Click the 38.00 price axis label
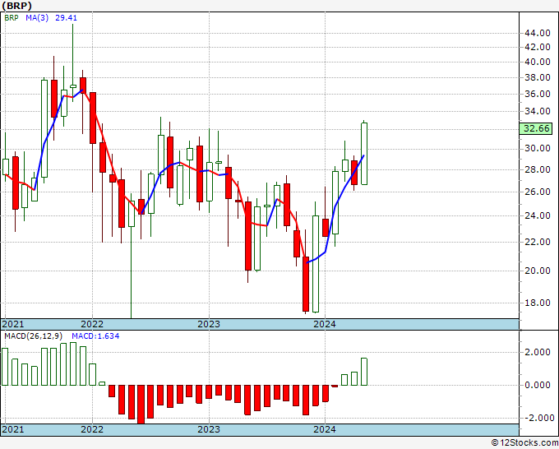The height and width of the screenshot is (449, 559). [x=538, y=77]
